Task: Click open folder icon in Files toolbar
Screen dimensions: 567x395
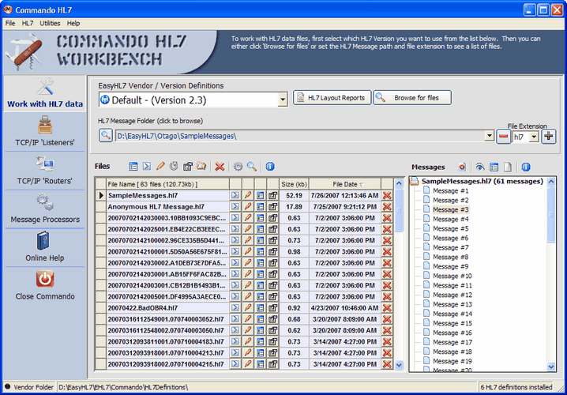Action: coord(201,167)
